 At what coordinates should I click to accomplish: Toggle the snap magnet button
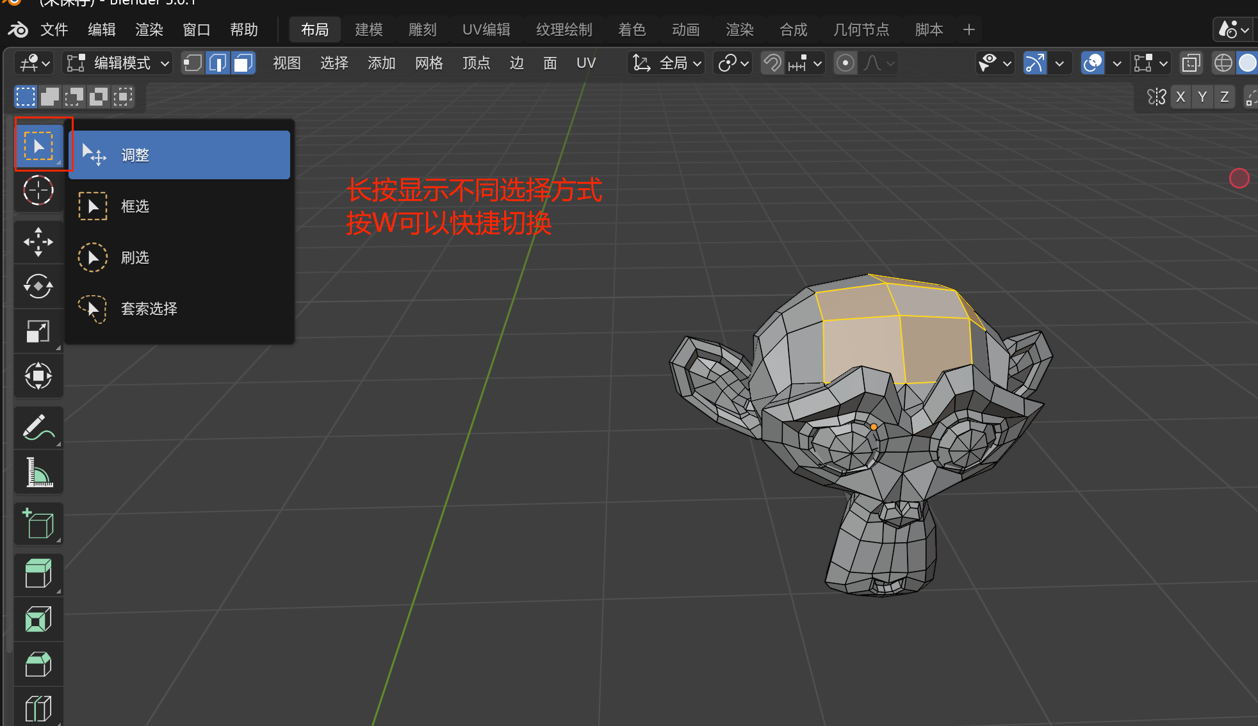click(772, 63)
